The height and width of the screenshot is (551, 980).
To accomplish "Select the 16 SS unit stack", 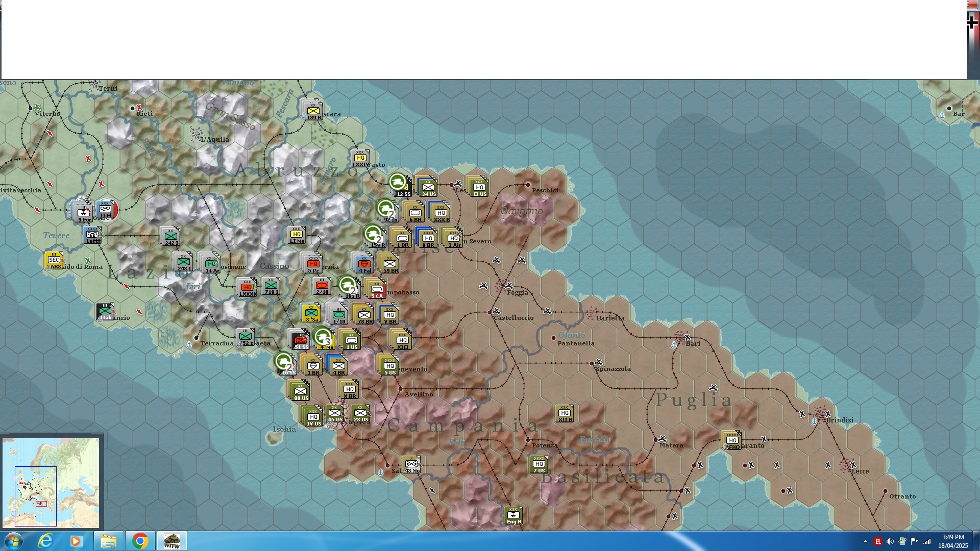I will coord(285,363).
